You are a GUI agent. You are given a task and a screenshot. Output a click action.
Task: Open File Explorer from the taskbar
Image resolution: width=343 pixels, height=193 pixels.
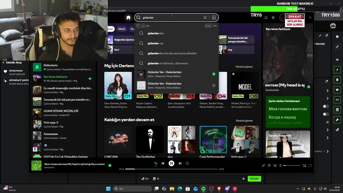pos(172,189)
